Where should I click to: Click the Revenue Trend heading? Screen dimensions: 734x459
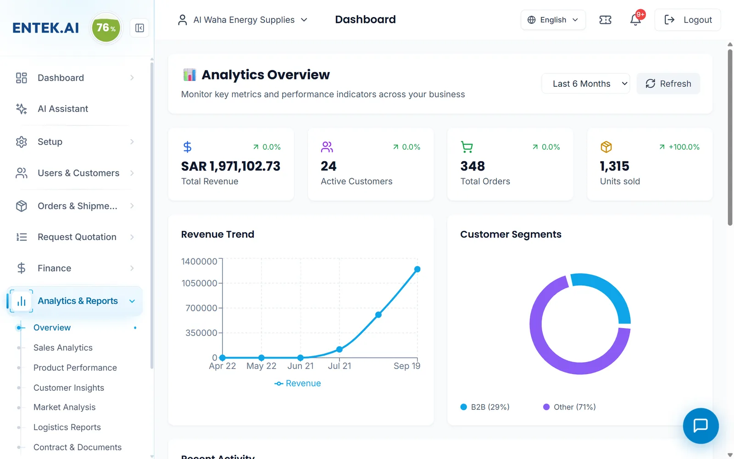(x=217, y=234)
